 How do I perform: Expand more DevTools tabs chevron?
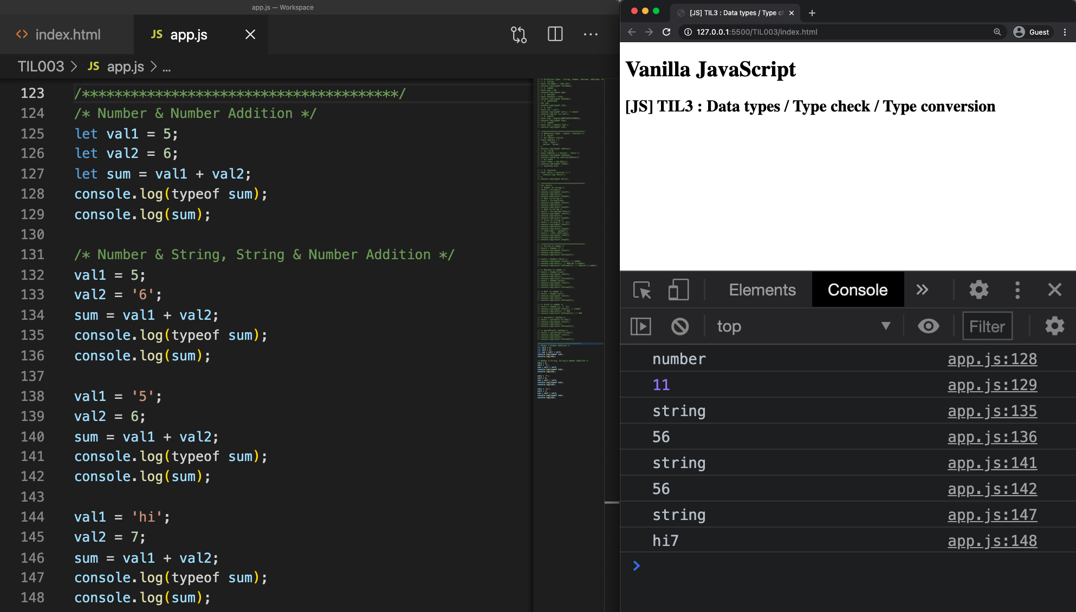922,290
